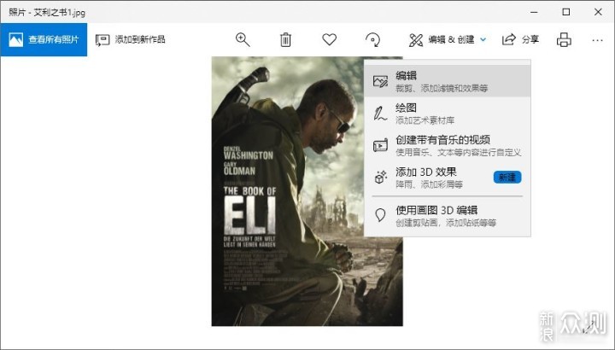Collapse the 编辑 & 创建 dropdown arrow
This screenshot has height=350, width=615.
[483, 39]
